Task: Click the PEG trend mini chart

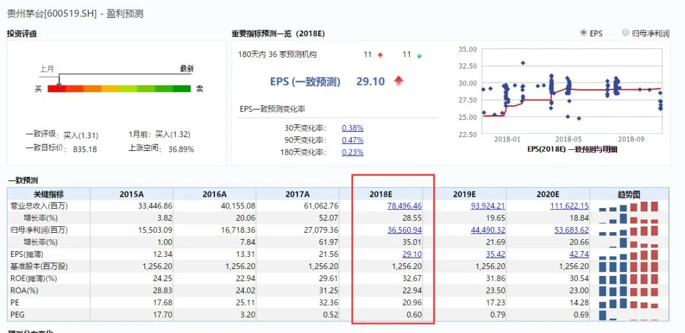Action: tap(629, 315)
